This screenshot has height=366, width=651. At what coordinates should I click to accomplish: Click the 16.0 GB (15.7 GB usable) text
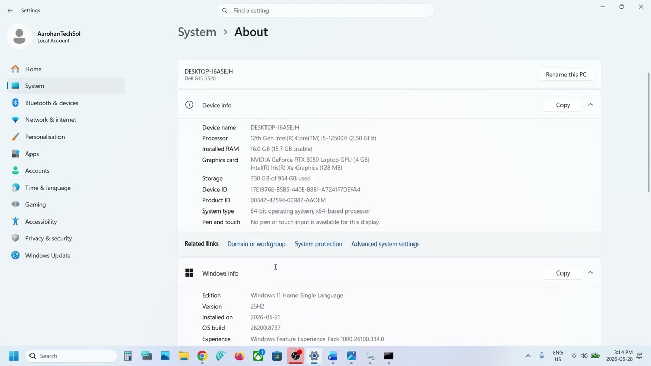coord(281,149)
